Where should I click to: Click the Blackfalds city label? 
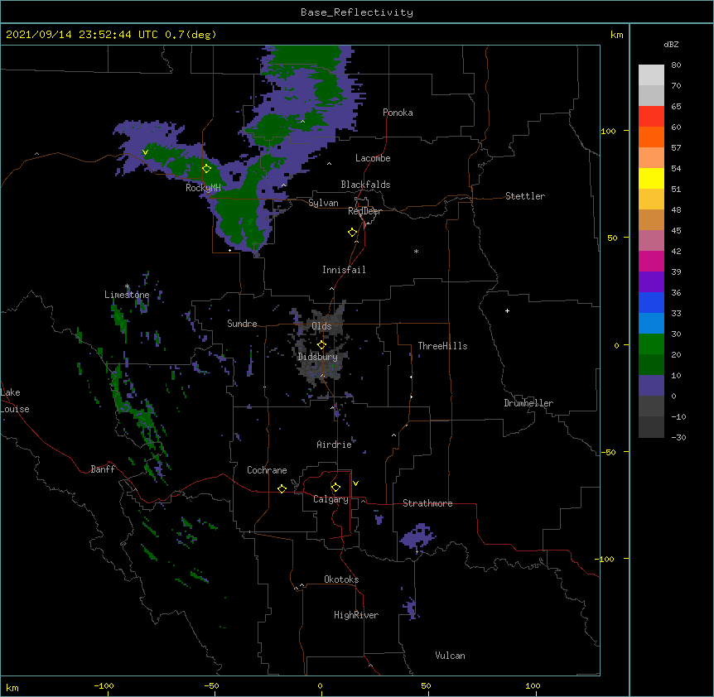[x=365, y=185]
